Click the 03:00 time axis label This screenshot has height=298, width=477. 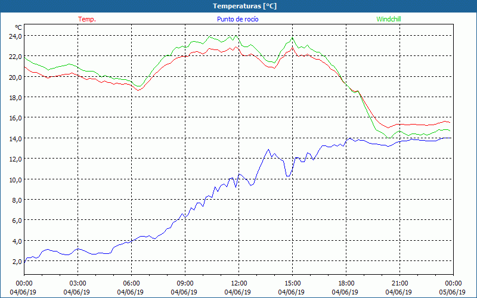tap(78, 284)
